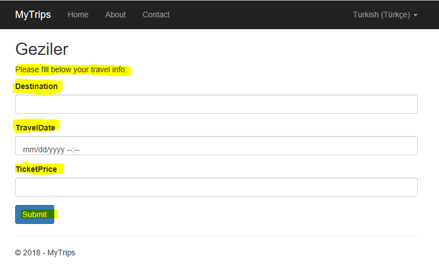Click the caret arrow beside Turkish (Türkçe)

pyautogui.click(x=416, y=15)
